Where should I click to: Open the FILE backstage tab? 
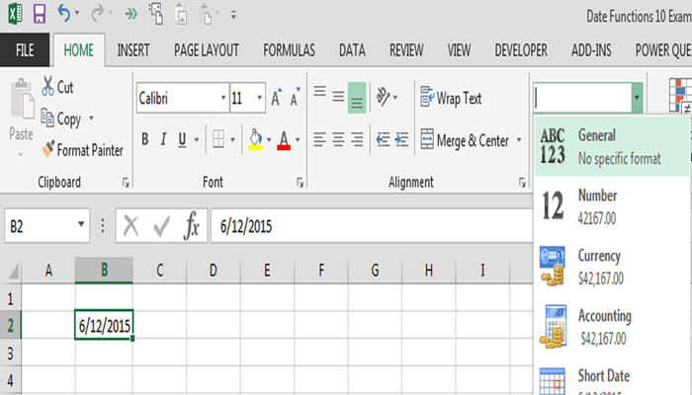25,49
